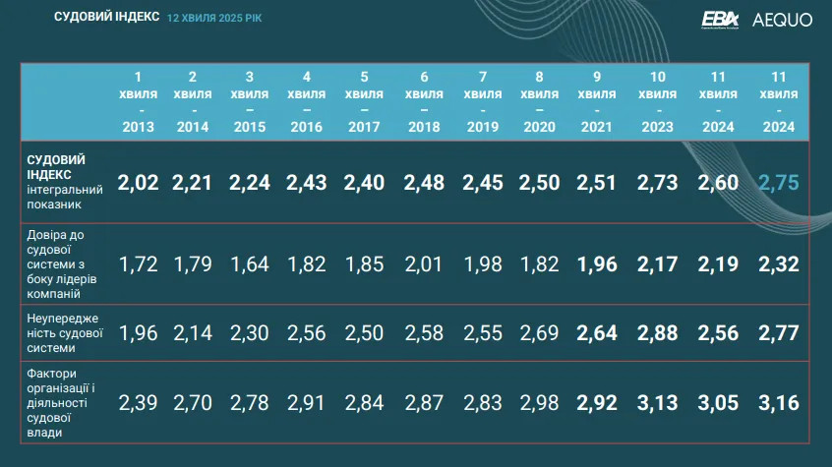This screenshot has width=832, height=467.
Task: Click the Фактори організації і діяльності row label
Action: tap(64, 402)
